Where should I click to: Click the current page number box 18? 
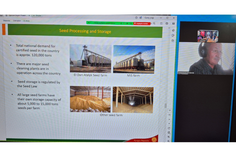(170, 110)
